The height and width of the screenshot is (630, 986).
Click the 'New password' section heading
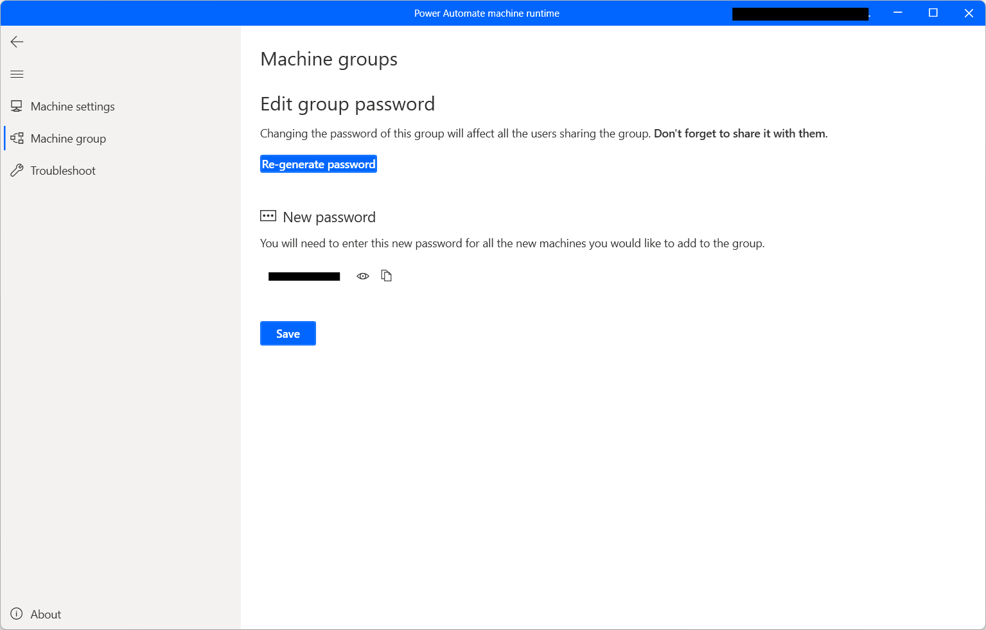[329, 217]
